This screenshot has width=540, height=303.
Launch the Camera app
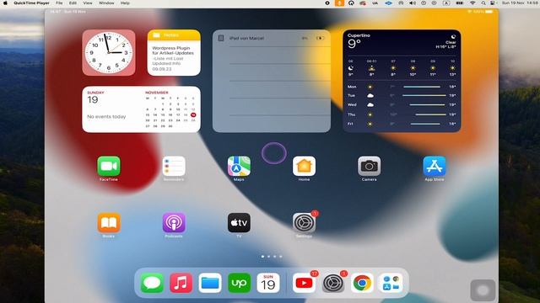click(369, 167)
